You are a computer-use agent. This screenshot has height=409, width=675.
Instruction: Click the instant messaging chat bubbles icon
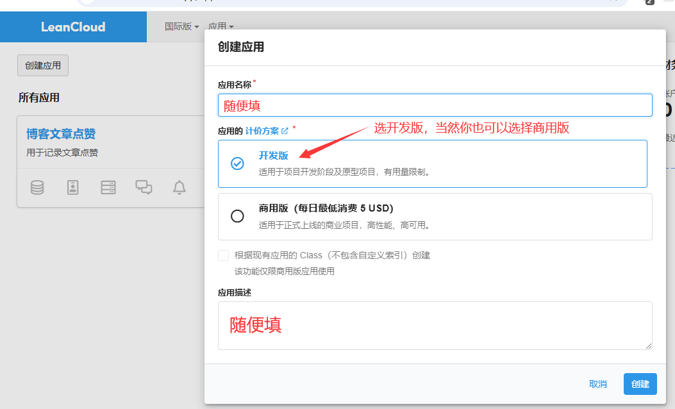point(144,187)
